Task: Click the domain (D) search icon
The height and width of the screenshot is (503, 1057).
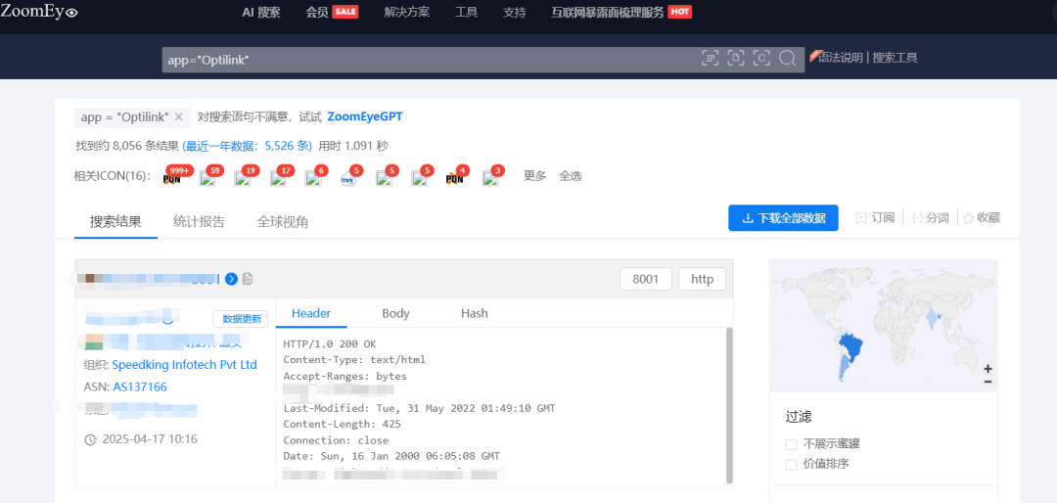Action: pos(735,59)
